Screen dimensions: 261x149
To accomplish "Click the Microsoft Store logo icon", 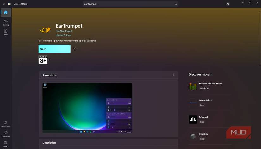I will 9,4.
